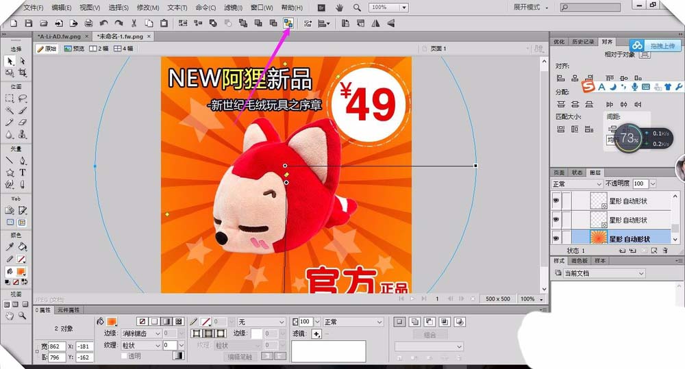Toggle visibility of the top 星形 自动形状 layer

(x=556, y=201)
